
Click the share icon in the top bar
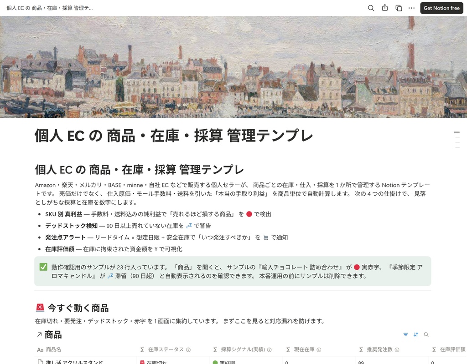tap(385, 8)
